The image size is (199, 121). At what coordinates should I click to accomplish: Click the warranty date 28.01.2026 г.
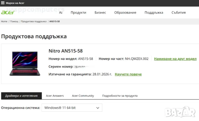[x=102, y=74]
